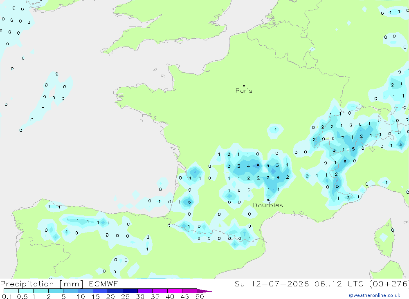Click the Paris city label
Screen dimensions: 409x299
click(x=244, y=91)
